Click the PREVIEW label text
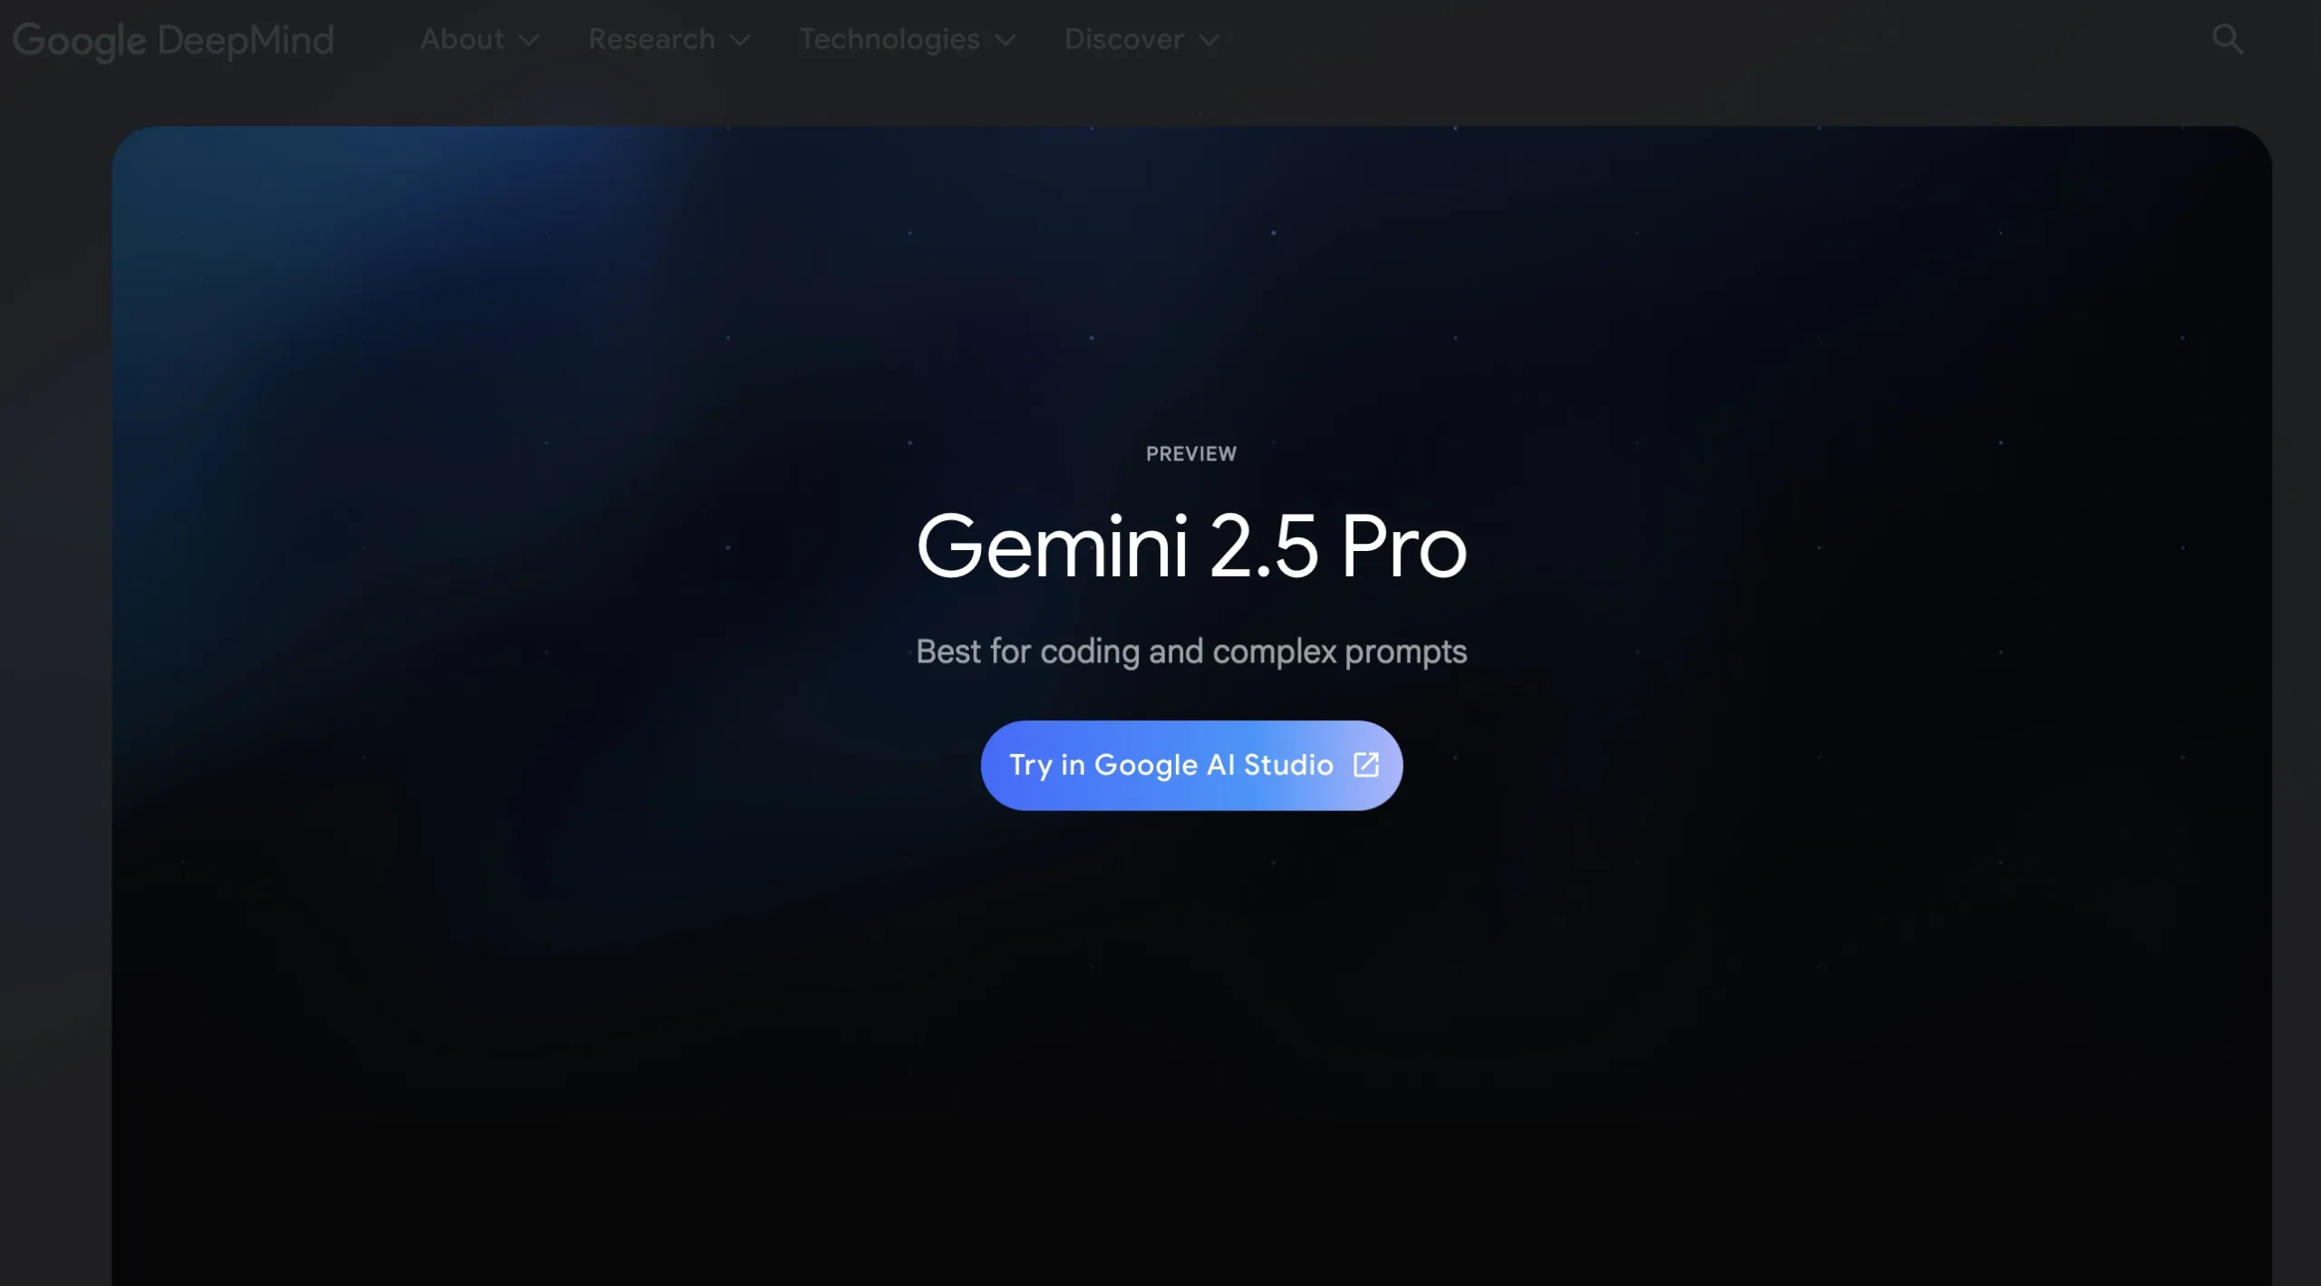The height and width of the screenshot is (1286, 2321). point(1191,454)
